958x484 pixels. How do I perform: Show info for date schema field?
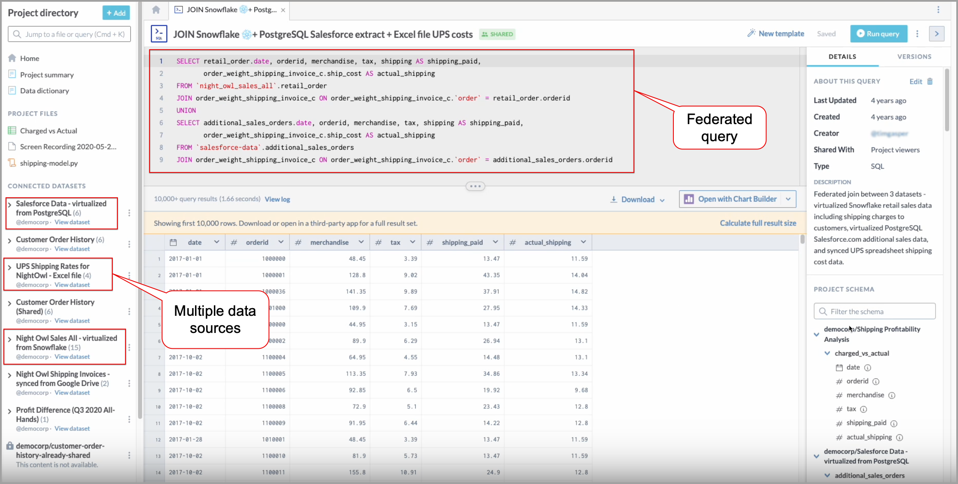868,368
